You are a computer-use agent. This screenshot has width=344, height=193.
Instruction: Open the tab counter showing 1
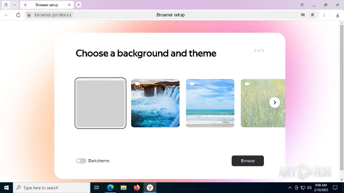[x=6, y=5]
